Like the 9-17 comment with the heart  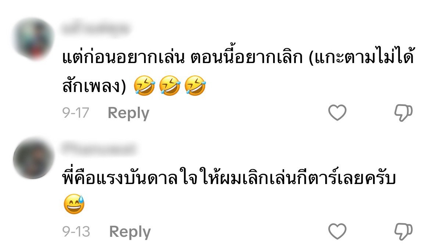337,113
